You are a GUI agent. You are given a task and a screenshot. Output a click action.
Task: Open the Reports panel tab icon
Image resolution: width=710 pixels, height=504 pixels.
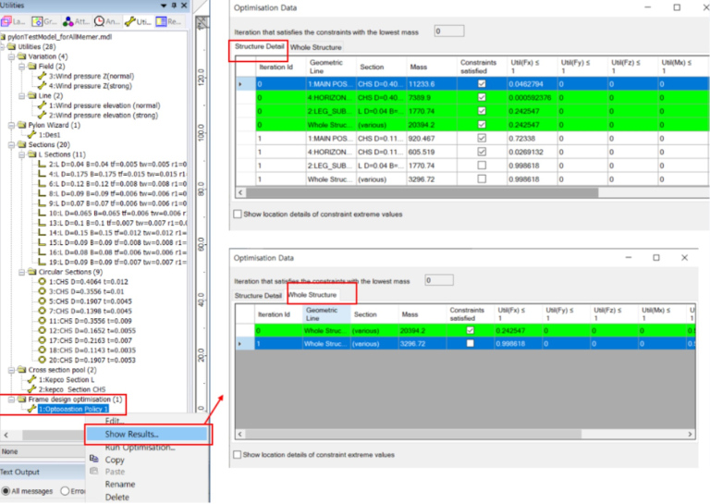(170, 20)
